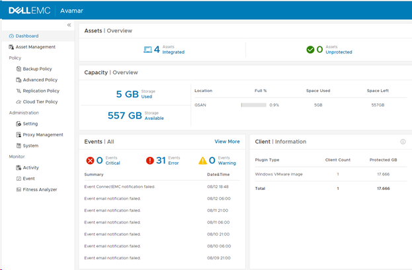Viewport: 412px width, 270px height.
Task: Click the Proxy Management icon
Action: (18, 134)
